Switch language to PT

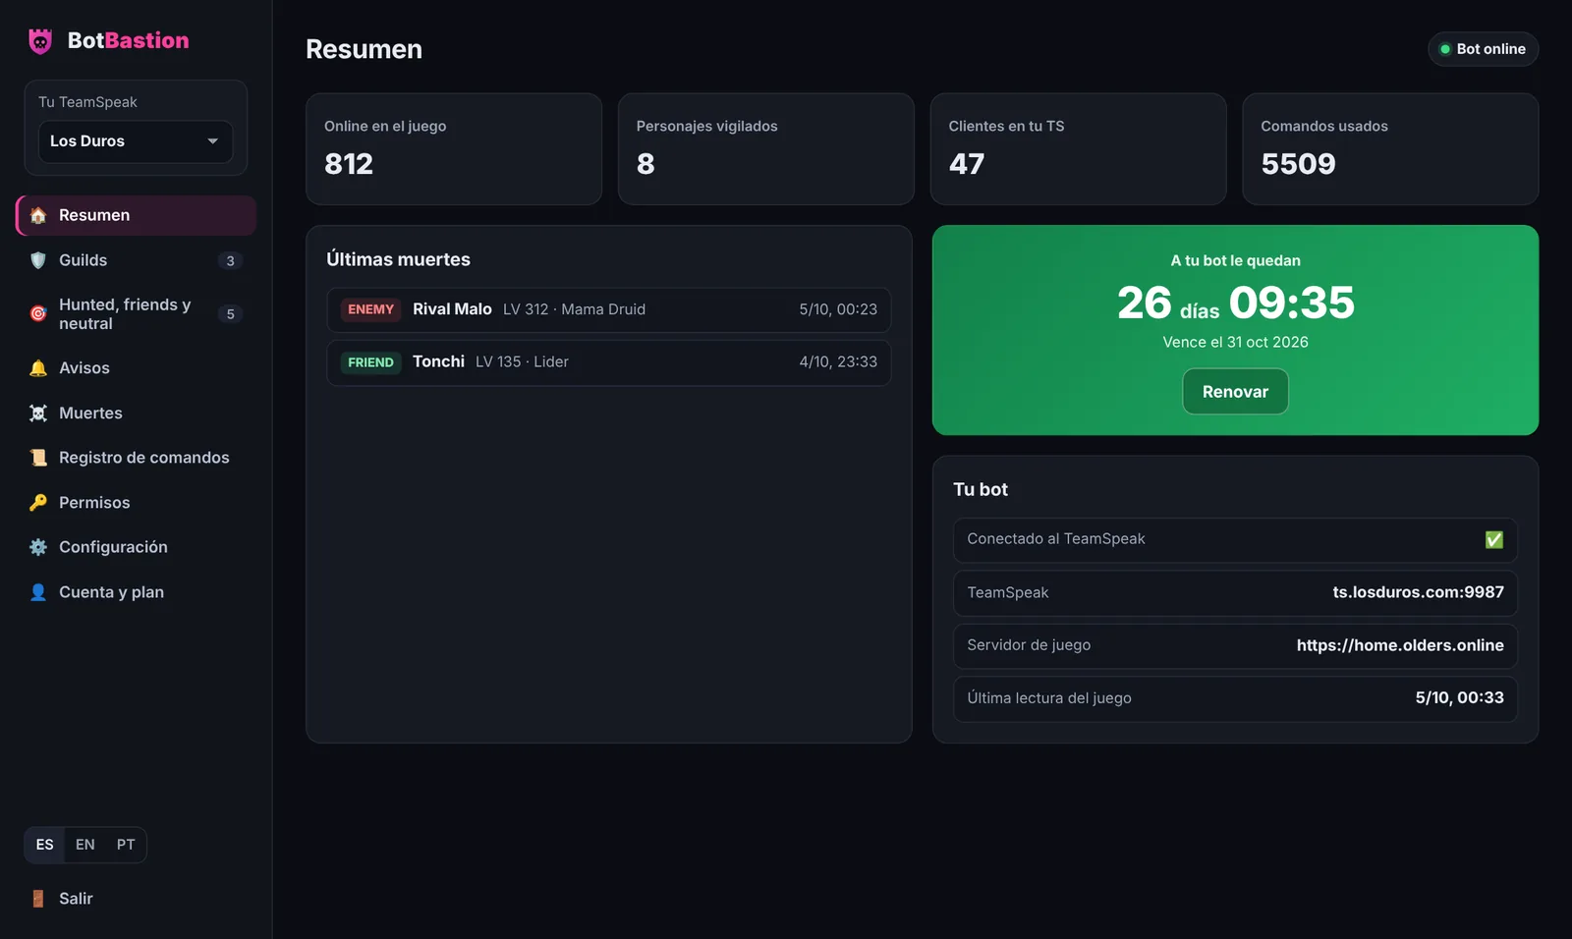[126, 845]
